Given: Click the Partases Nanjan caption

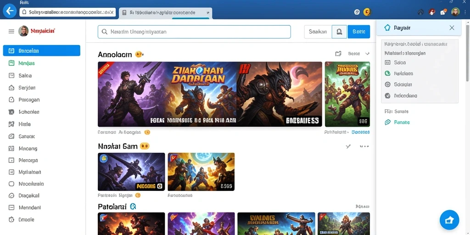Looking at the screenshot, I should 115,196.
